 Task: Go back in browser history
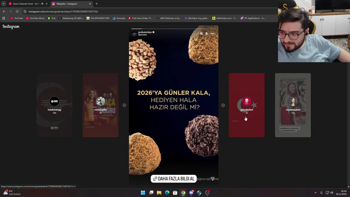[4, 11]
